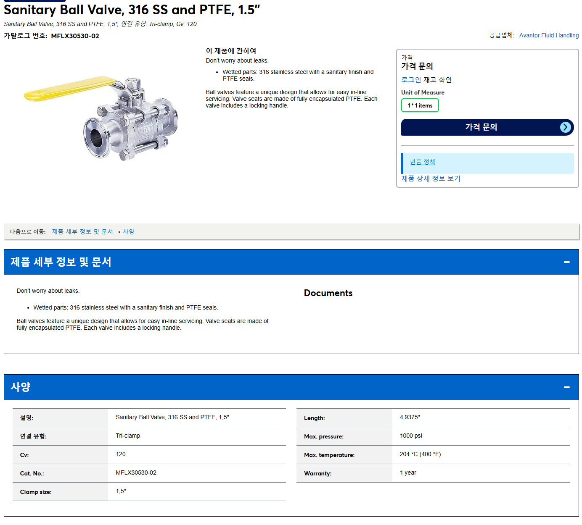Collapse the 제품 세부 정보 및 문서 section

[x=566, y=262]
